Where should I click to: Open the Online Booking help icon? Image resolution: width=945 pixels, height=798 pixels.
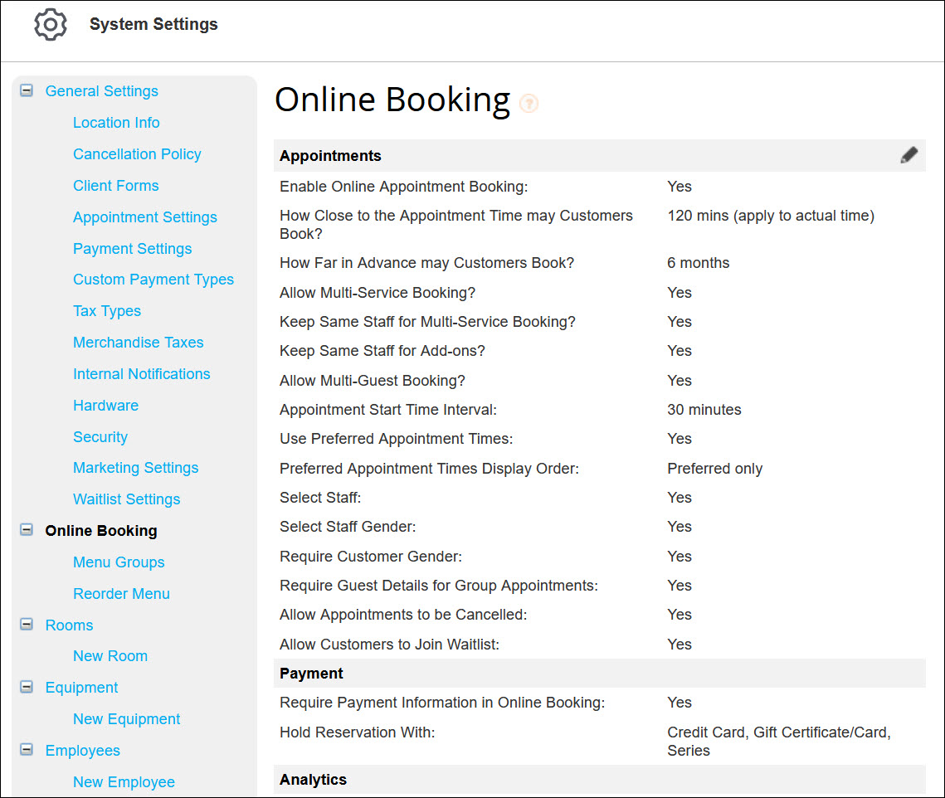(x=529, y=103)
